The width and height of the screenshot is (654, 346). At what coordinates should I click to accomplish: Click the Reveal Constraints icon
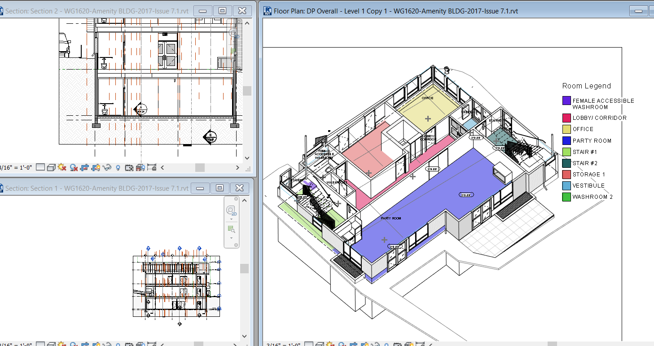[x=151, y=167]
